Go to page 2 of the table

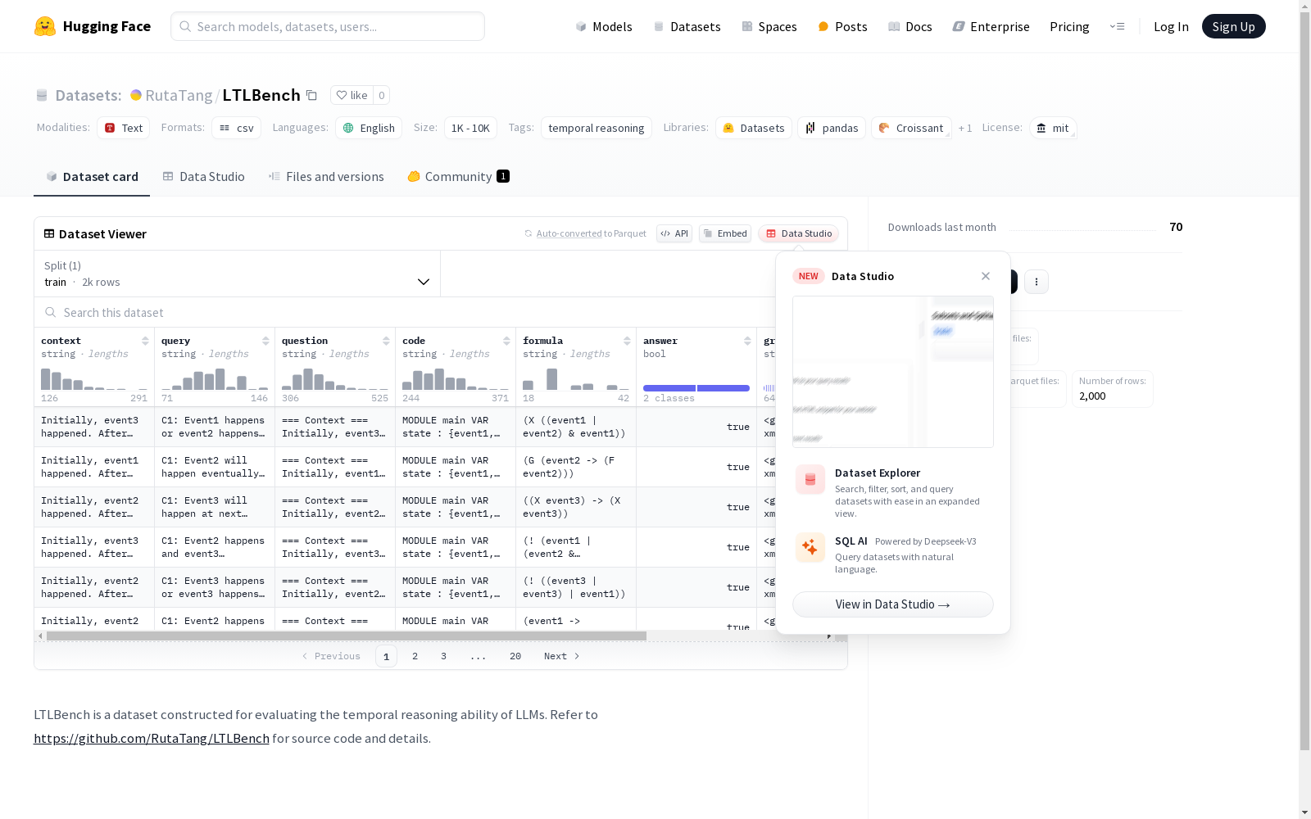(x=415, y=656)
